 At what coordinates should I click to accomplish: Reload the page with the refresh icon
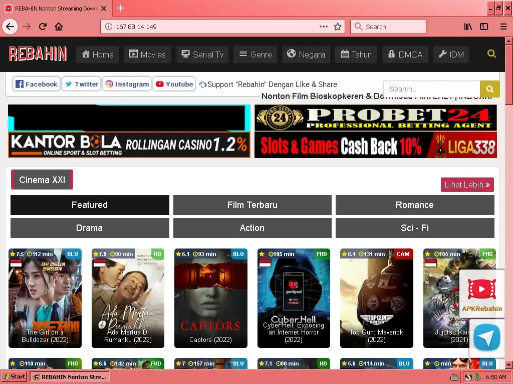click(43, 26)
